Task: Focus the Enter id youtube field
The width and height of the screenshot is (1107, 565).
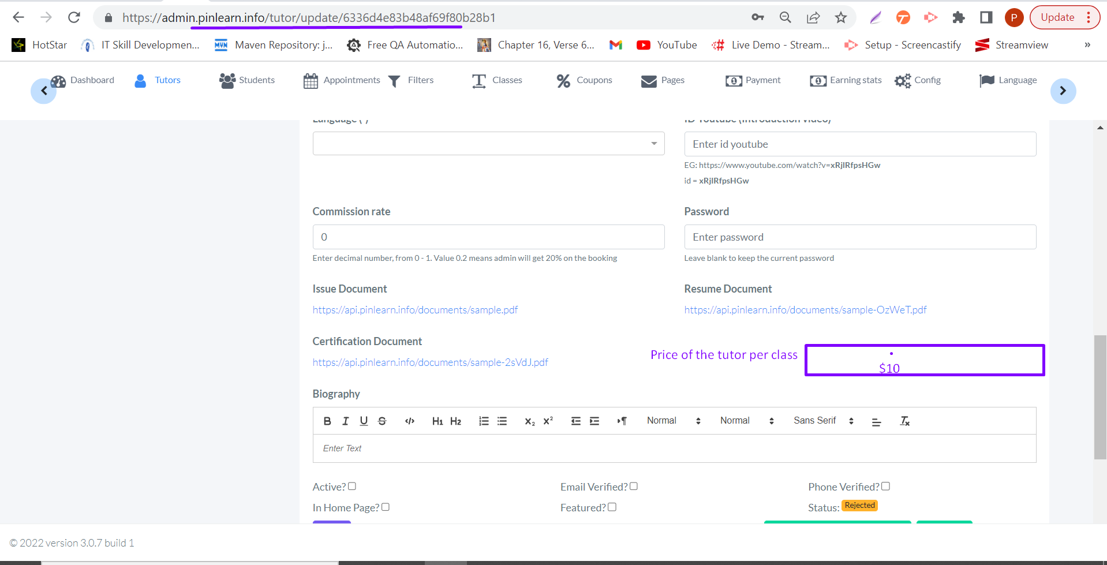Action: [x=860, y=144]
